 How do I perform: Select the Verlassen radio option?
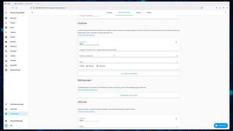tap(97, 66)
